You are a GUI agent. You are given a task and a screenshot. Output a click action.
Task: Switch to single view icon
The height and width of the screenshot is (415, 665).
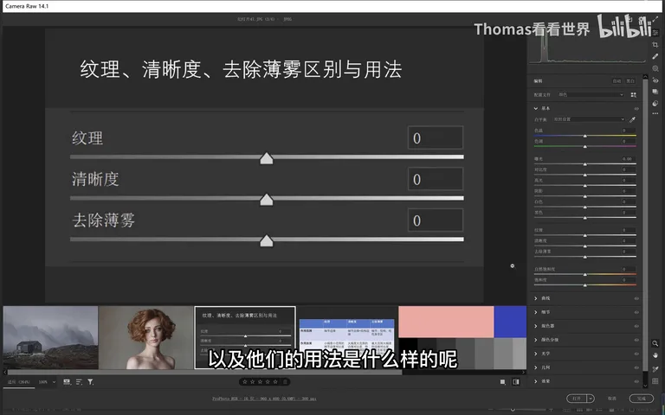502,382
